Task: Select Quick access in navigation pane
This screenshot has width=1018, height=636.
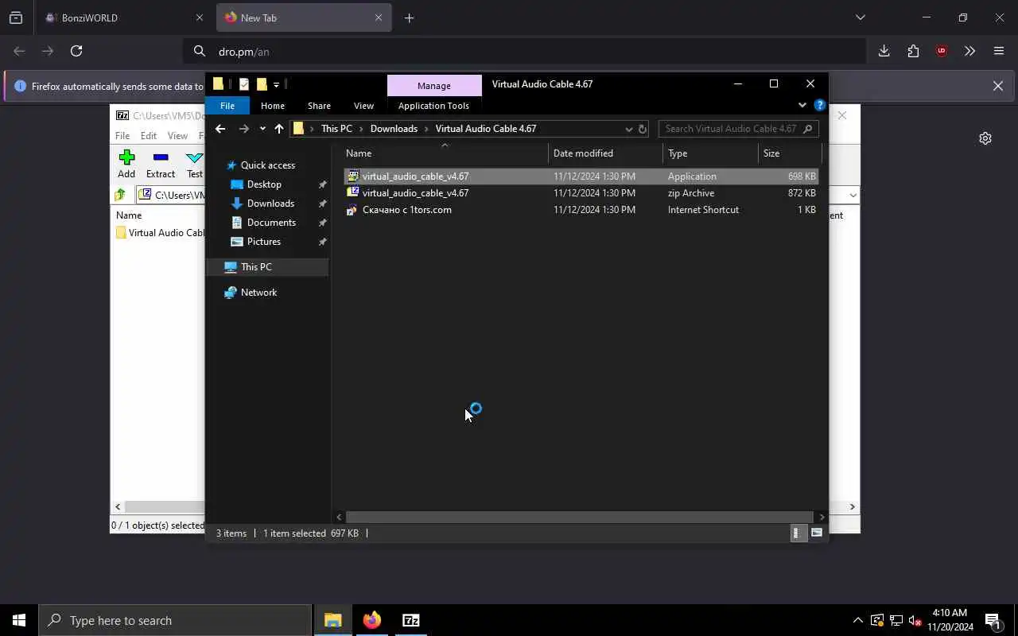Action: 268,165
